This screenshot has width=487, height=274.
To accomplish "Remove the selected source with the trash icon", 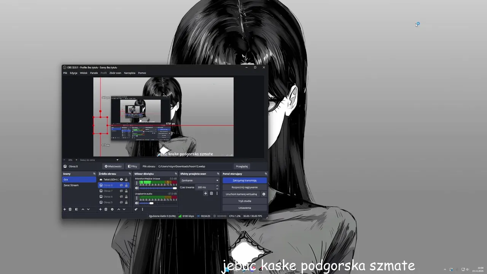I will coord(106,209).
